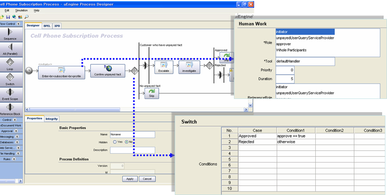This screenshot has width=387, height=195.
Task: Expand the Databases palette group
Action: tap(17, 142)
